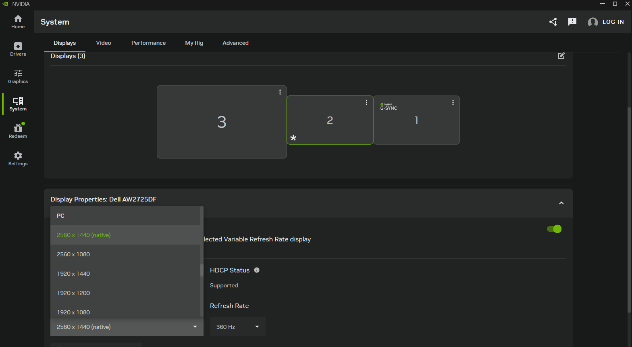Image resolution: width=632 pixels, height=347 pixels.
Task: Click the 'System' page title
Action: coord(55,22)
